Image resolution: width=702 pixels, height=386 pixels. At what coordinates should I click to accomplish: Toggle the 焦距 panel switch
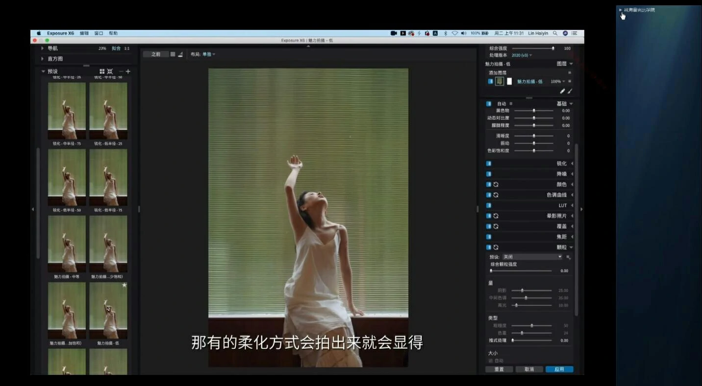click(x=489, y=237)
